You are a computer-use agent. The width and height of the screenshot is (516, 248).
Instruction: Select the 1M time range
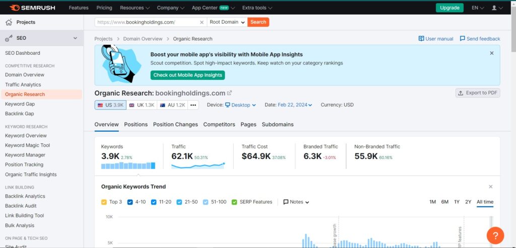(432, 202)
